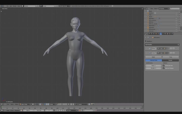Toggle Subsurf modifier render visibility camera icon
The width and height of the screenshot is (182, 114).
coord(158,53)
